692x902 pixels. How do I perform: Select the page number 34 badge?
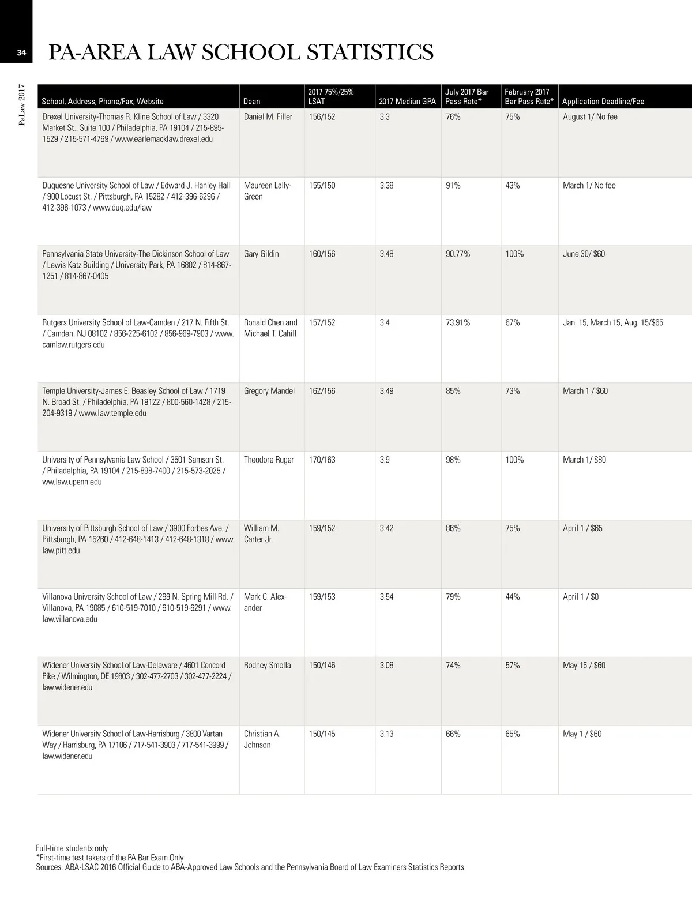pos(21,52)
